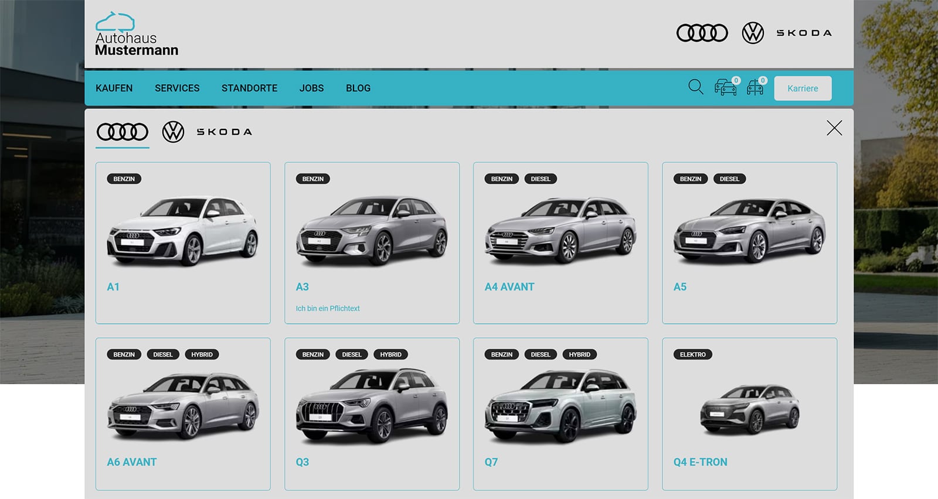Image resolution: width=938 pixels, height=499 pixels.
Task: Open the A5 model link
Action: [679, 287]
